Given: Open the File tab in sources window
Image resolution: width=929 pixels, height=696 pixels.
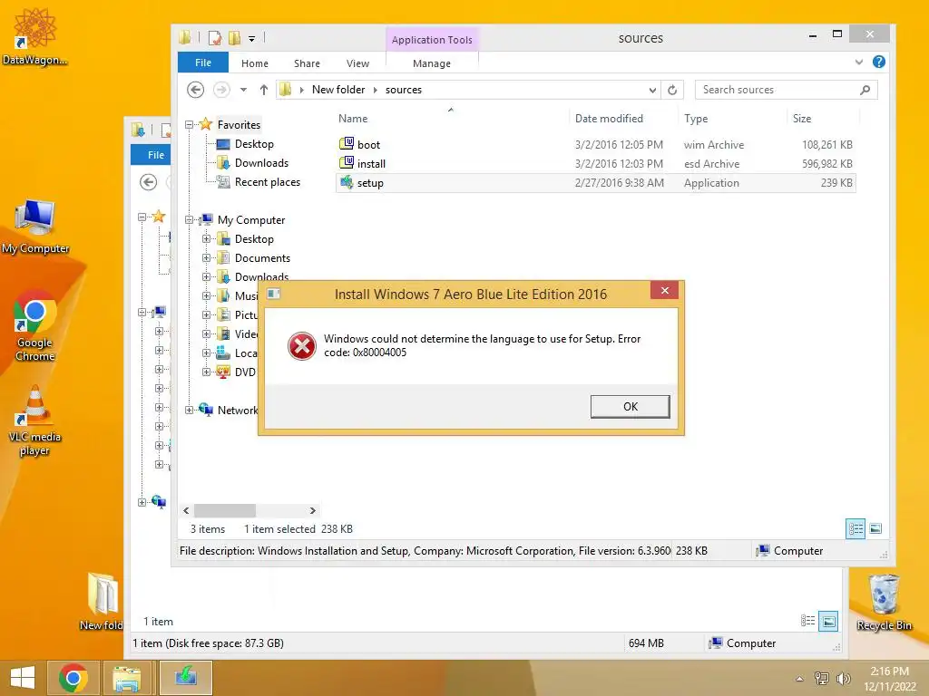Looking at the screenshot, I should pos(202,63).
